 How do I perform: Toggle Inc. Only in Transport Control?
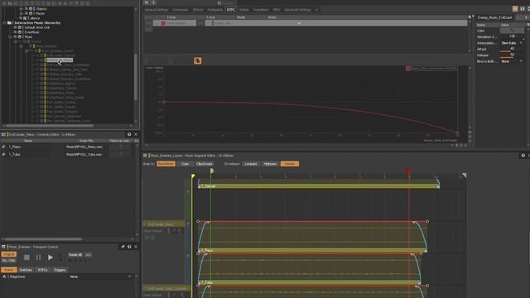[9, 261]
